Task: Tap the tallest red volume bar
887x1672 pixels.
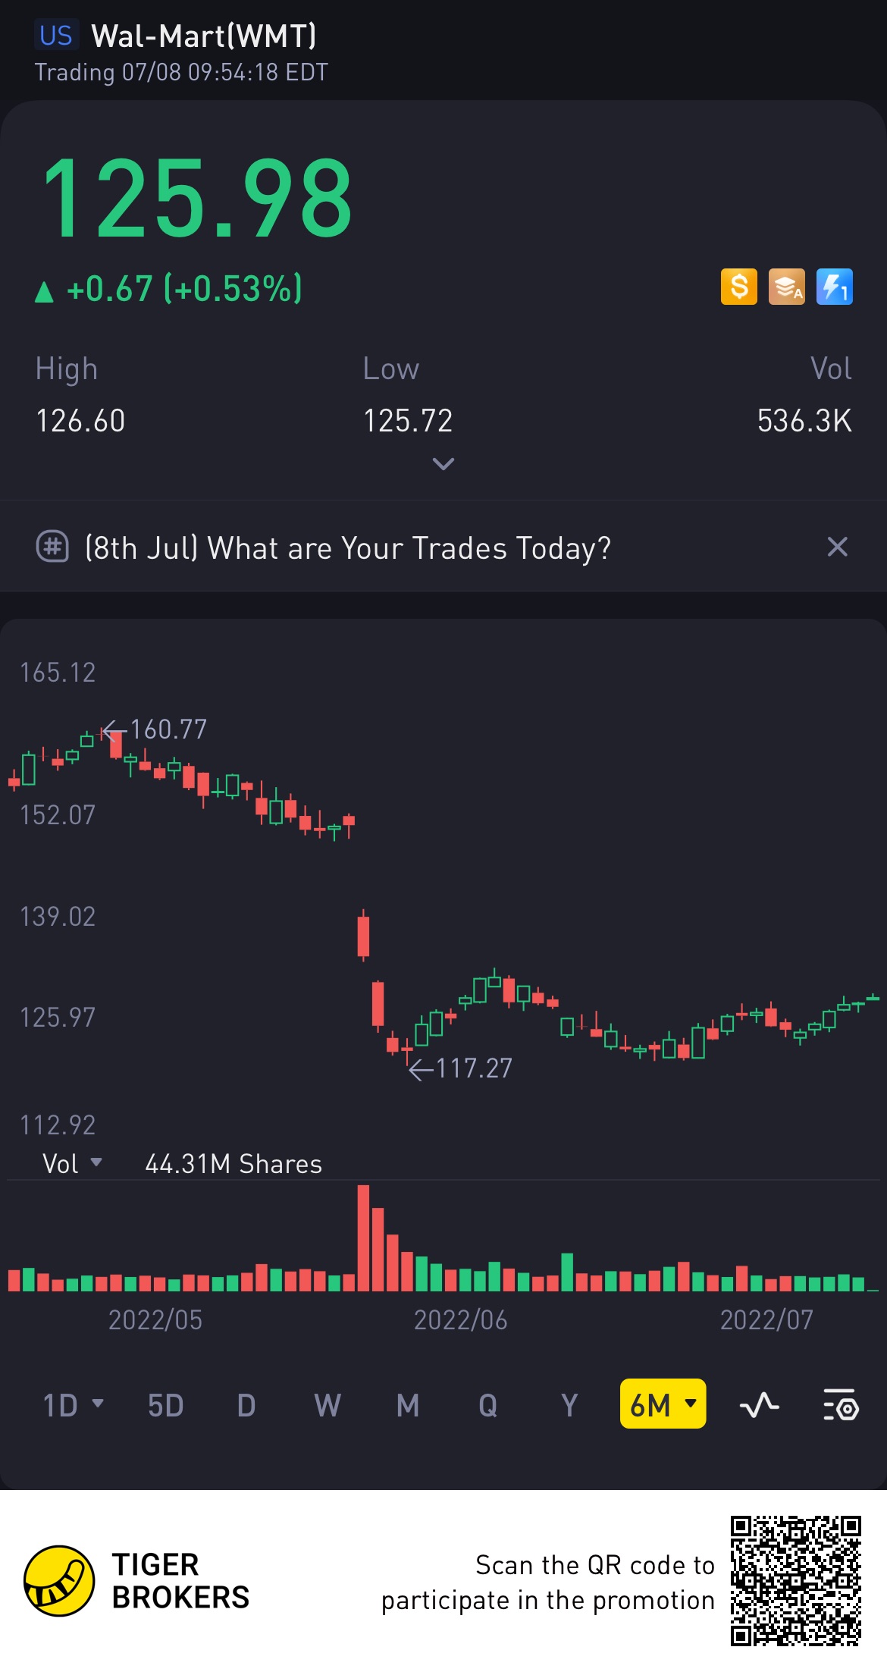Action: pyautogui.click(x=363, y=1238)
